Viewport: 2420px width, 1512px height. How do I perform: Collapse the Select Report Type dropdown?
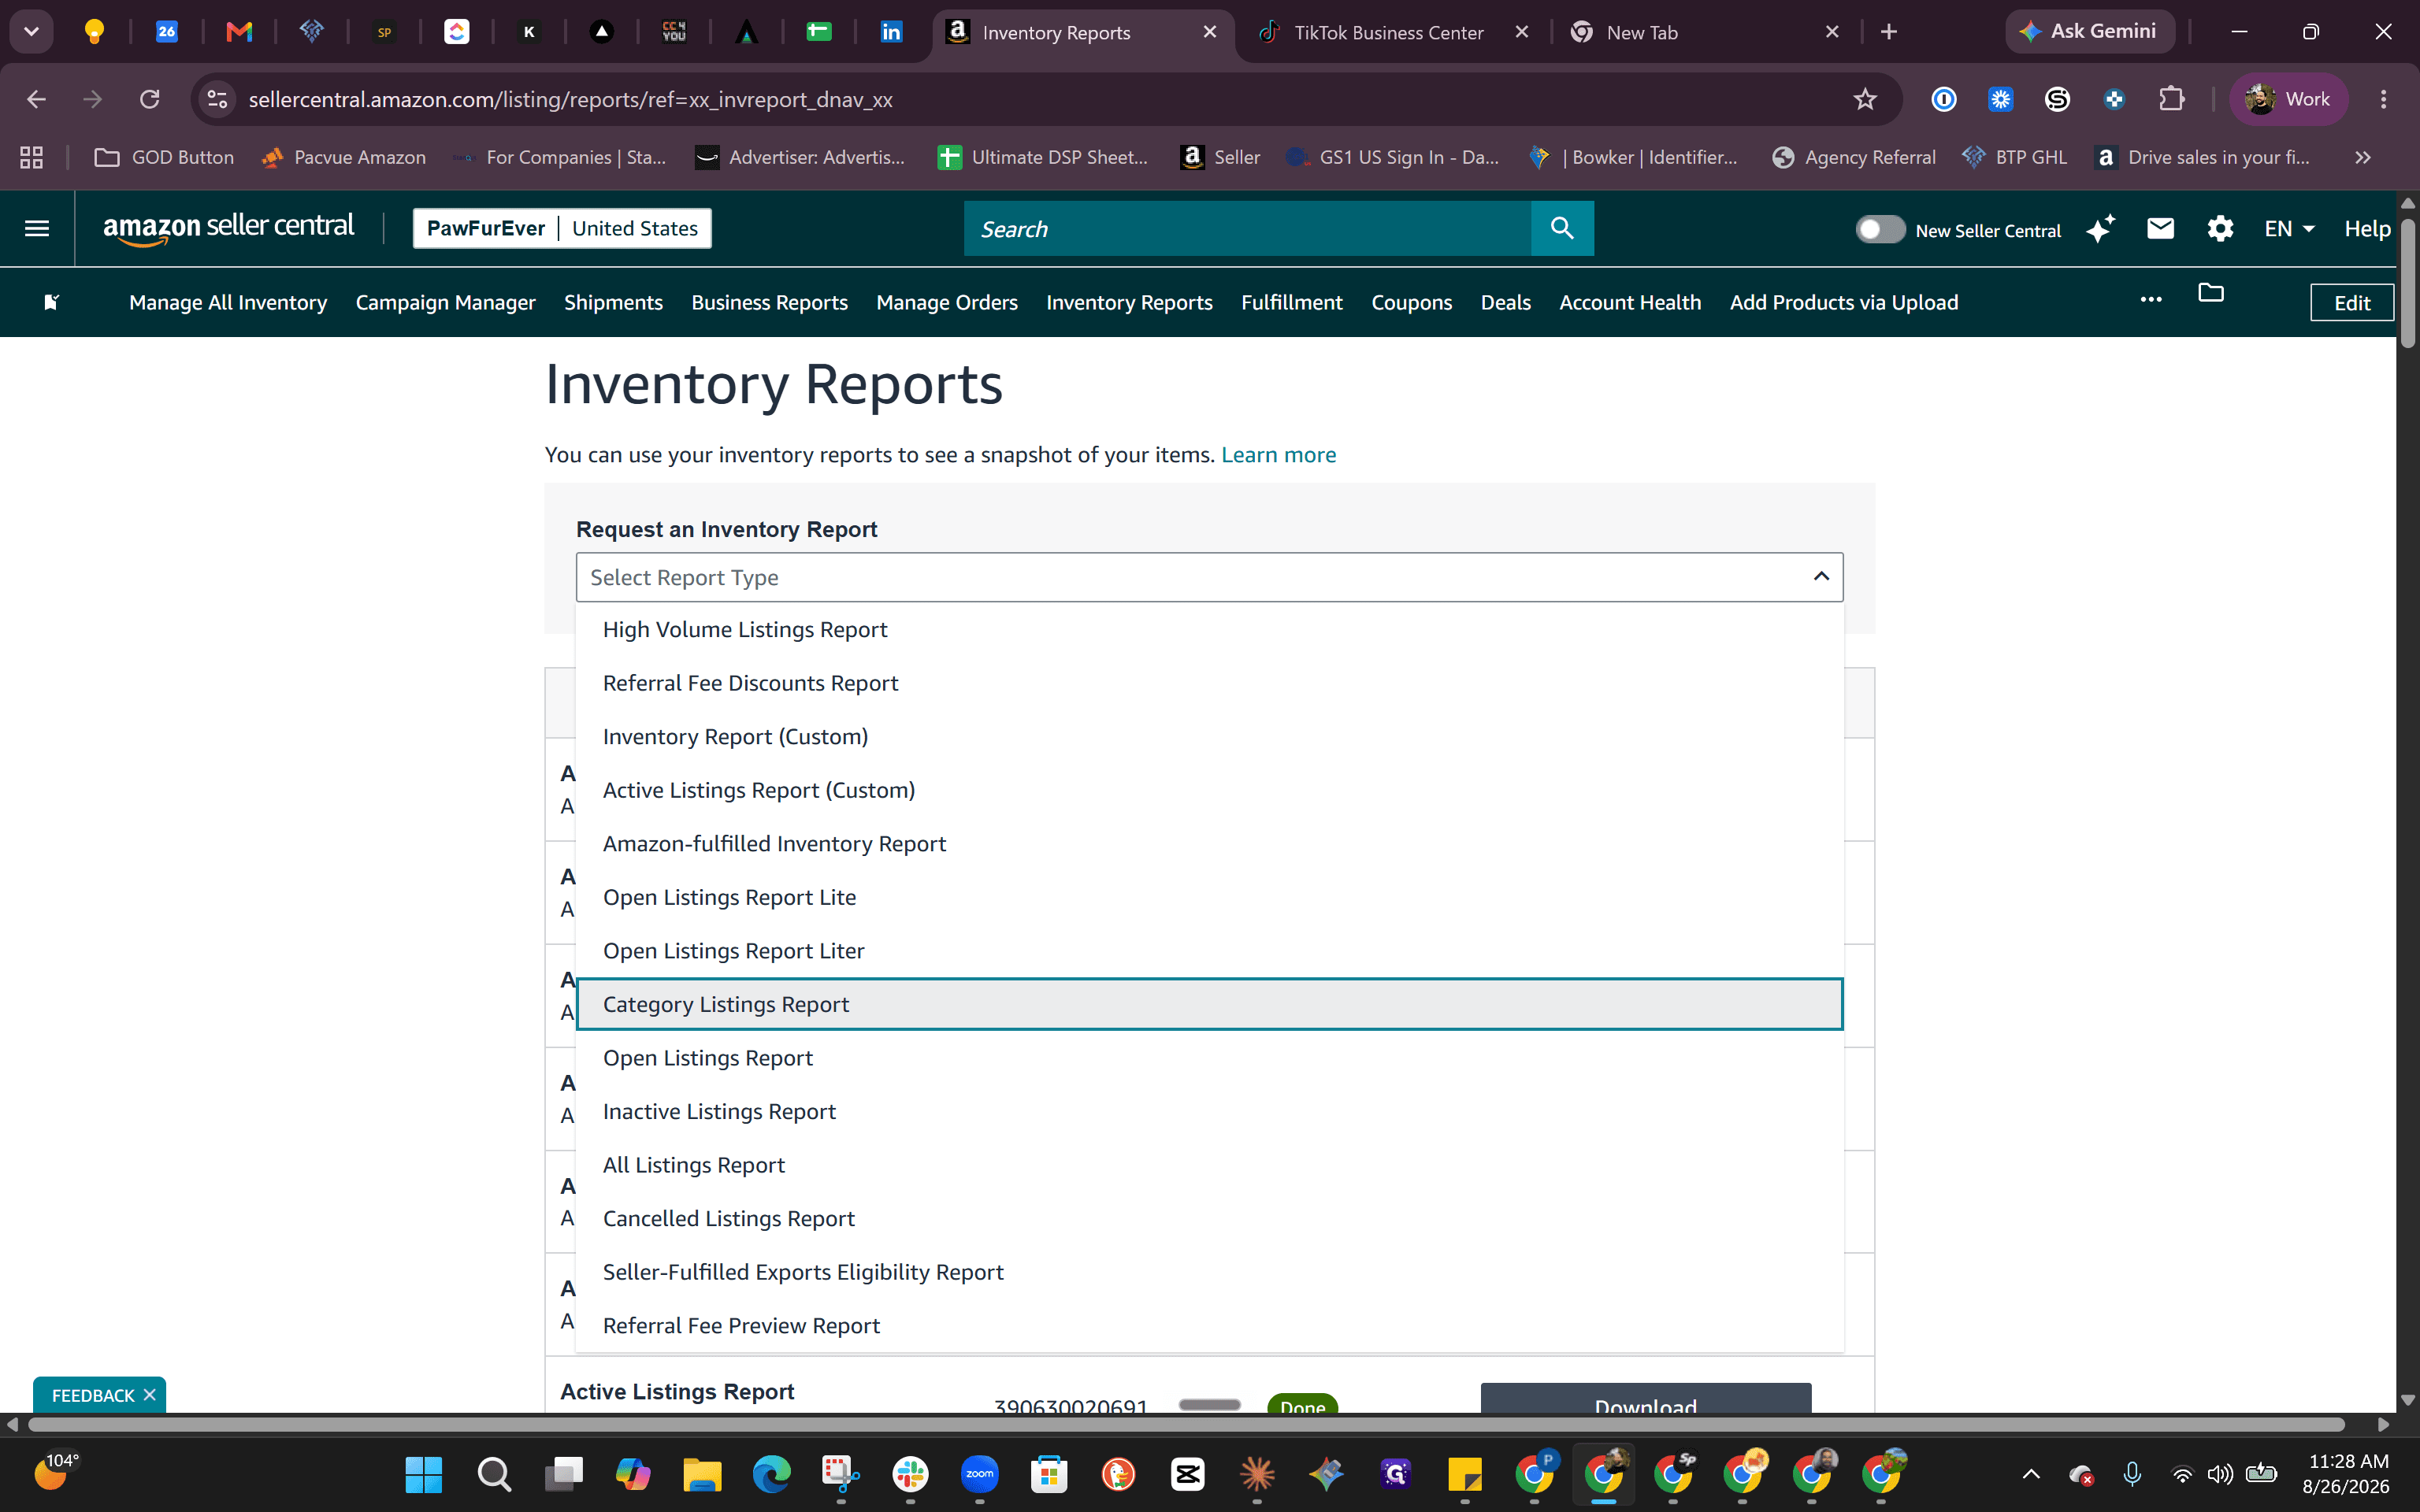1821,577
